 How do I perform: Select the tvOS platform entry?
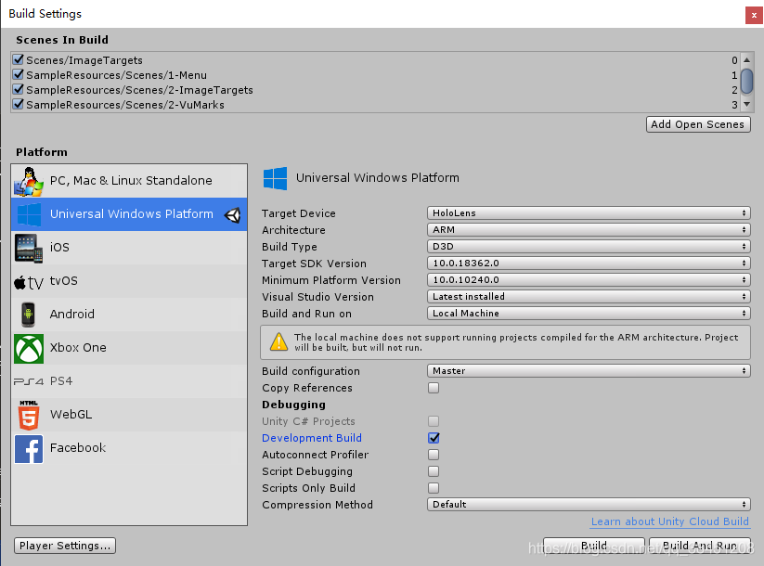coord(129,281)
